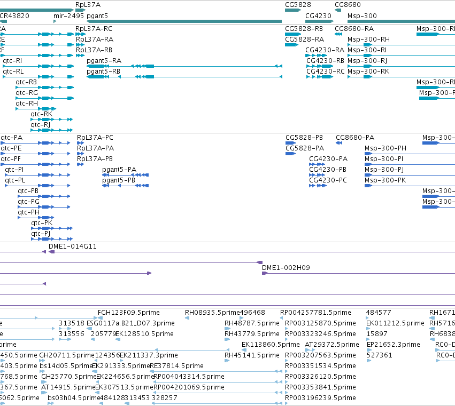This screenshot has height=406, width=455.
Task: Click the pgant5-RA transcript label
Action: 104,60
